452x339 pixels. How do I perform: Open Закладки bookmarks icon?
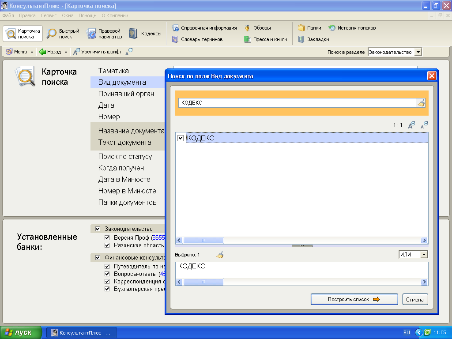301,39
